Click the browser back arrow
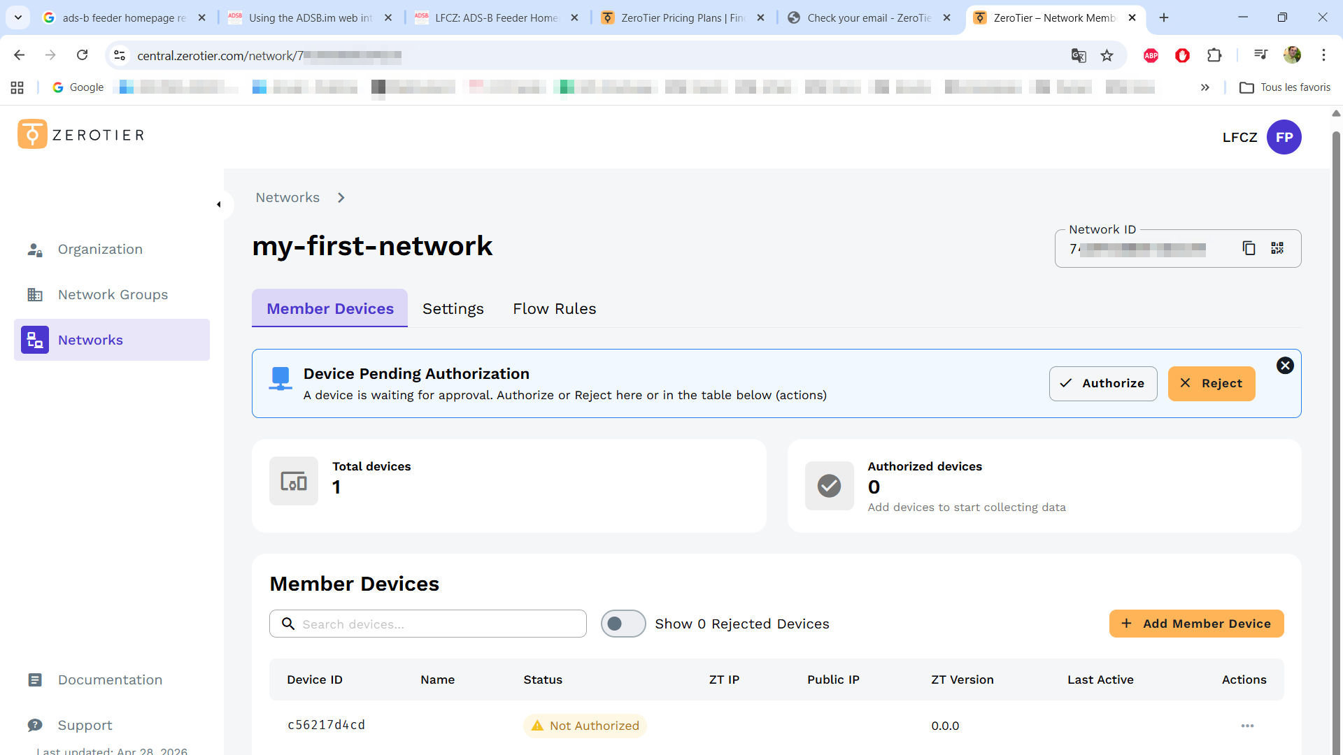This screenshot has height=755, width=1343. click(20, 55)
